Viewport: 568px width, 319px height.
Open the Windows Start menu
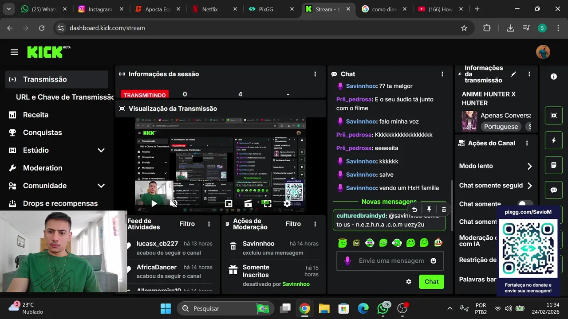pyautogui.click(x=166, y=308)
